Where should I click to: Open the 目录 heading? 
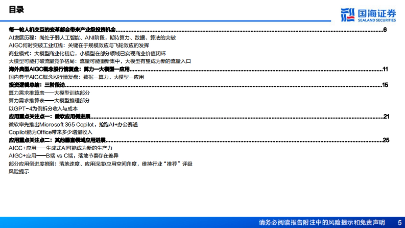click(17, 9)
